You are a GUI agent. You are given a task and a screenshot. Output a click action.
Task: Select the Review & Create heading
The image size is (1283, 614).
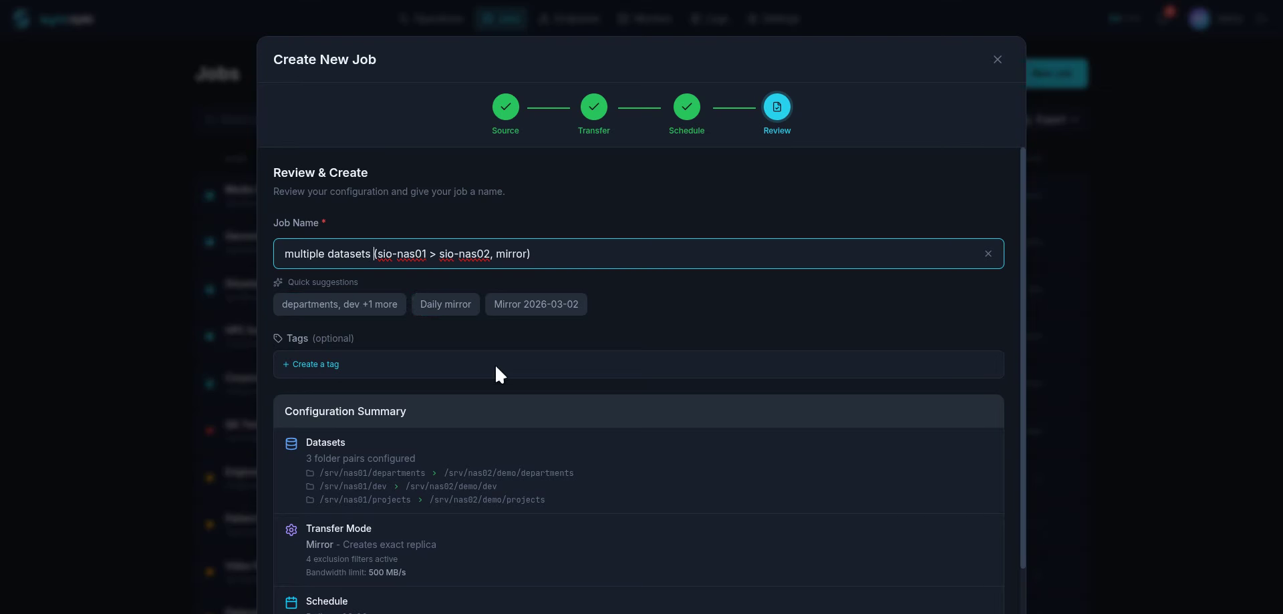point(320,173)
